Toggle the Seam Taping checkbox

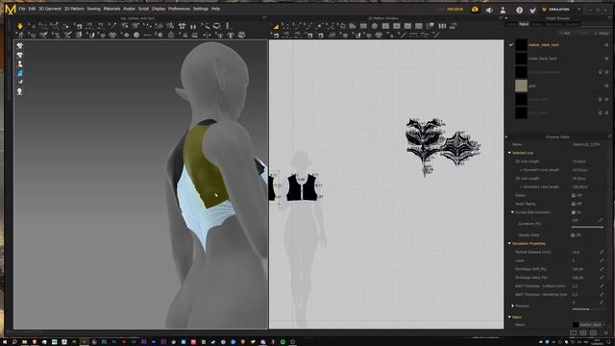pos(573,204)
